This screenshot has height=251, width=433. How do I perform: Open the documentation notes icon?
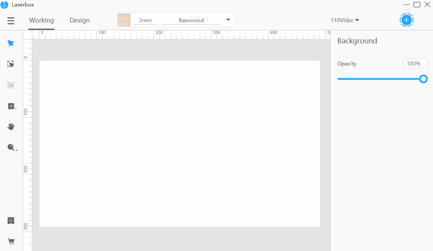click(10, 221)
